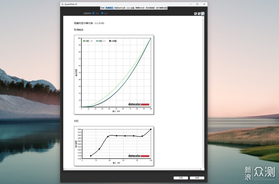The height and width of the screenshot is (184, 279).
Task: Open the 显示器额定值 tab
Action: [162, 8]
